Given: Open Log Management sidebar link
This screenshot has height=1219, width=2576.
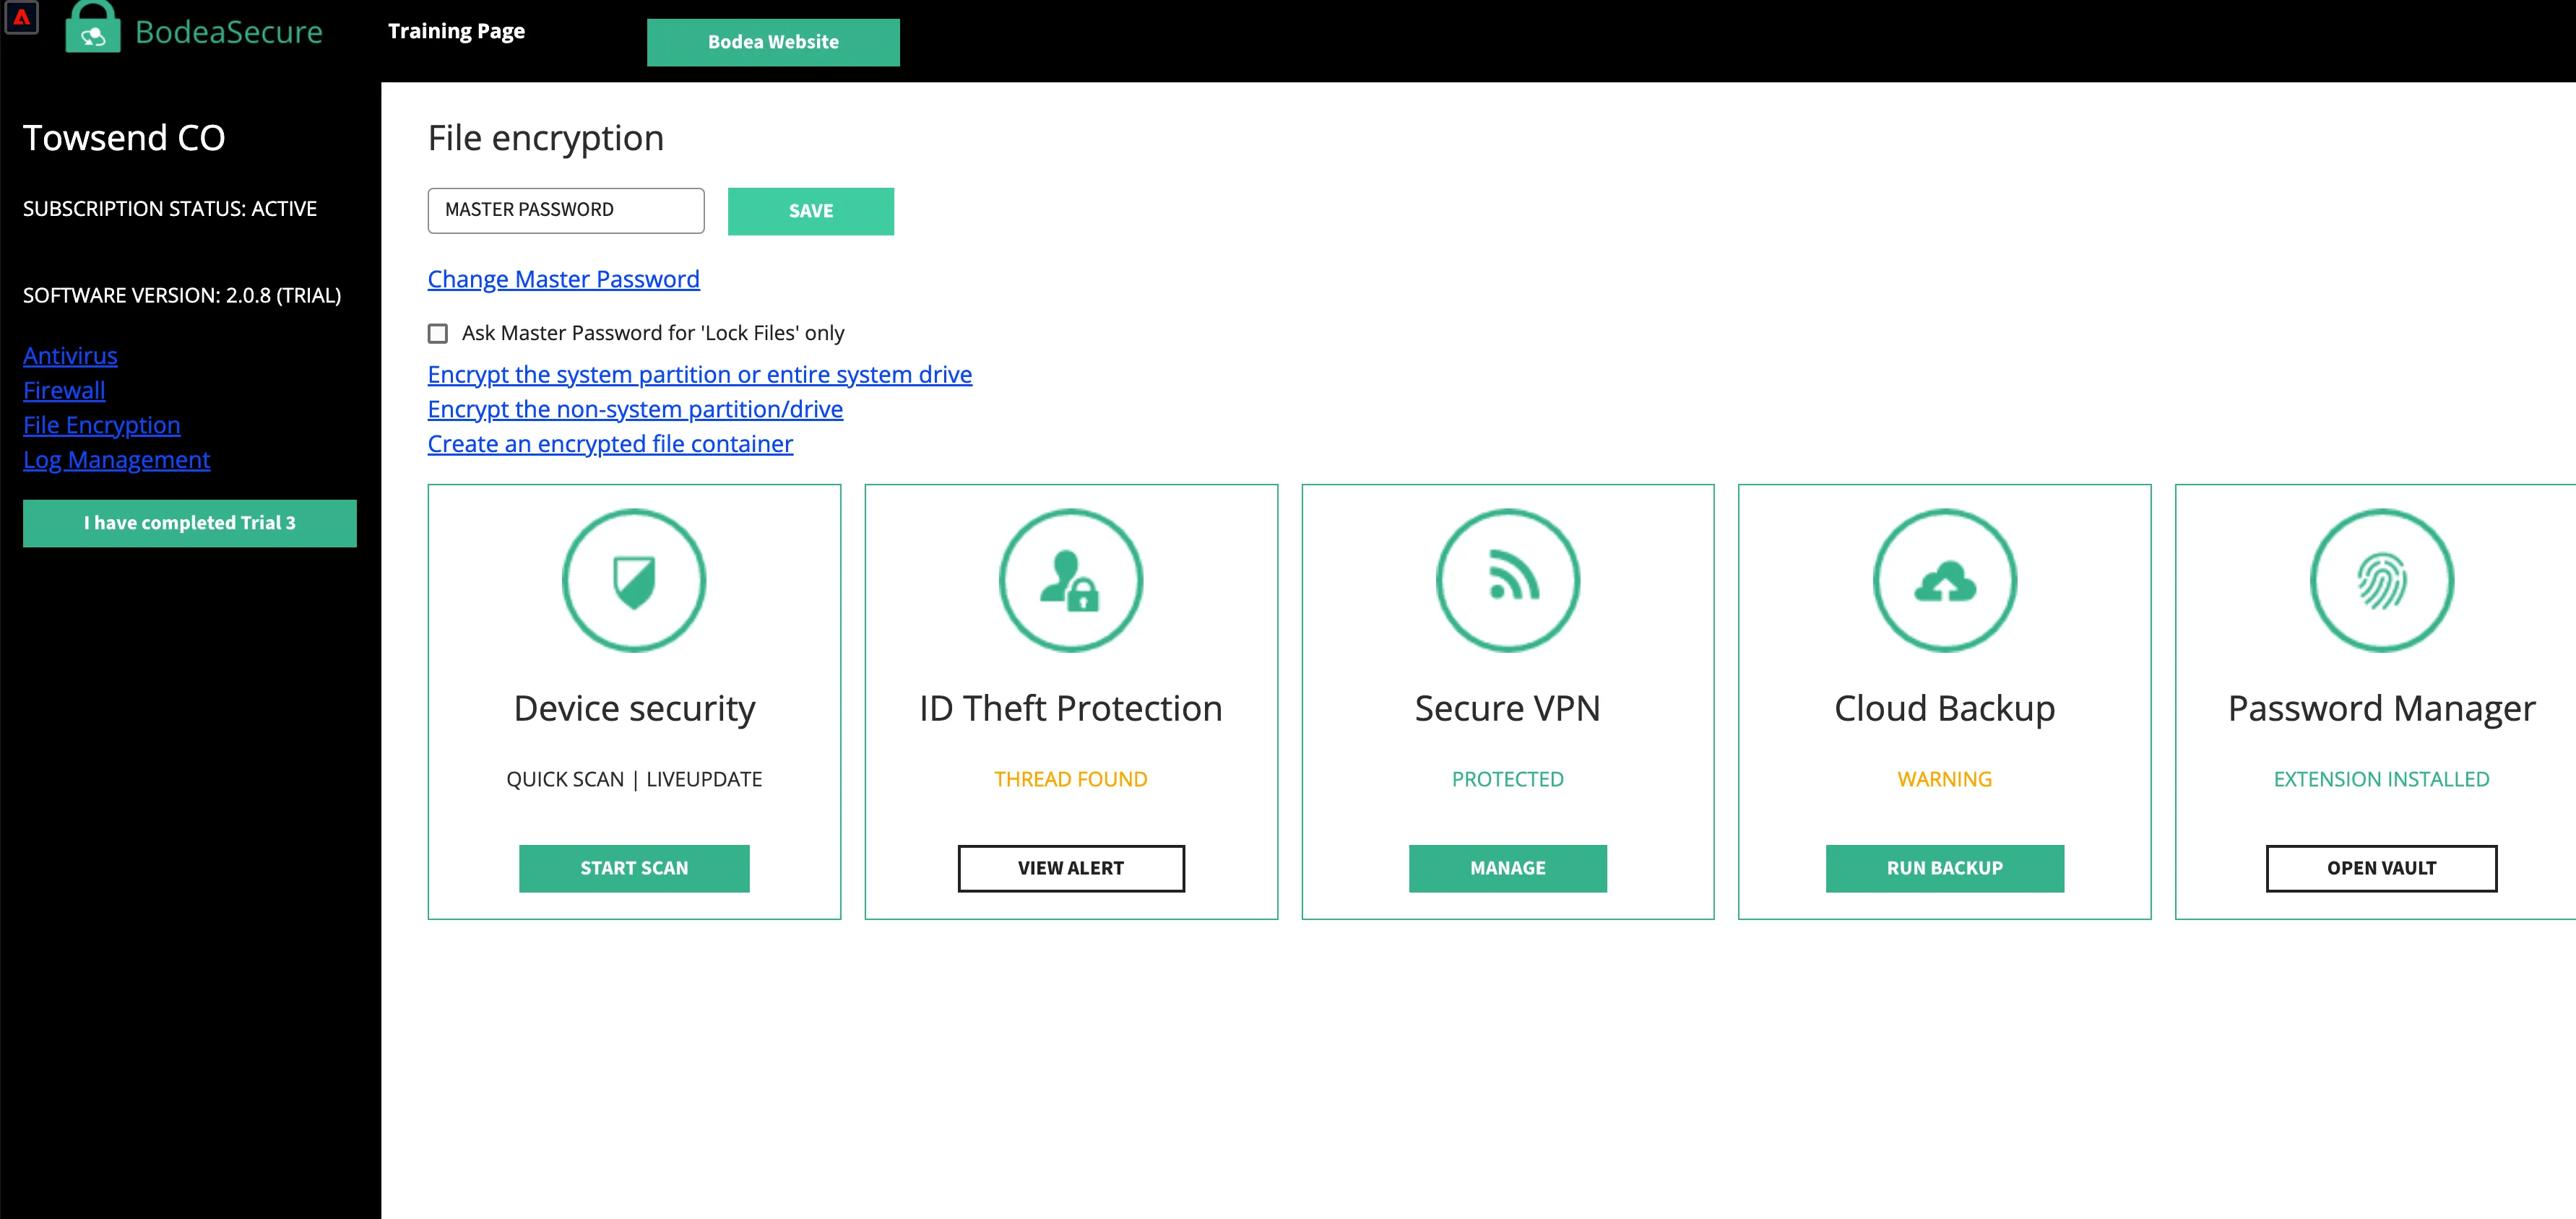Looking at the screenshot, I should (x=117, y=460).
